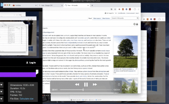Switch to the YouTube tab
This screenshot has width=169, height=104.
coord(24,5)
